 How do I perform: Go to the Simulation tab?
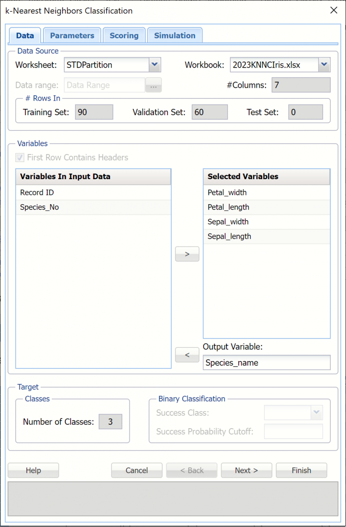click(x=175, y=36)
